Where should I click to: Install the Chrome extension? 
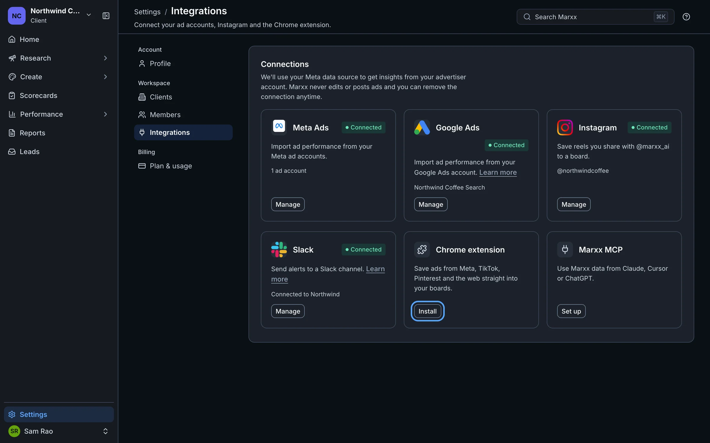click(427, 311)
